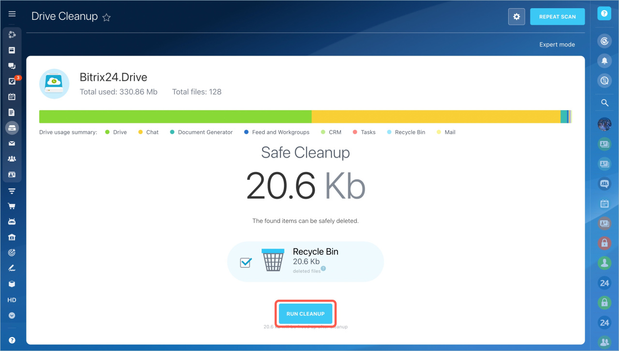The image size is (619, 351).
Task: Open the hamburger main menu
Action: coord(12,14)
